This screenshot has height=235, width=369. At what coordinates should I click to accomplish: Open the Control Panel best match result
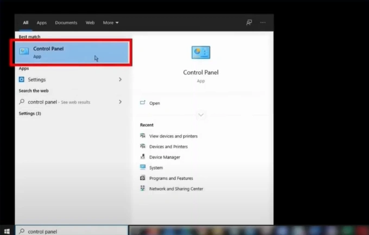point(71,53)
